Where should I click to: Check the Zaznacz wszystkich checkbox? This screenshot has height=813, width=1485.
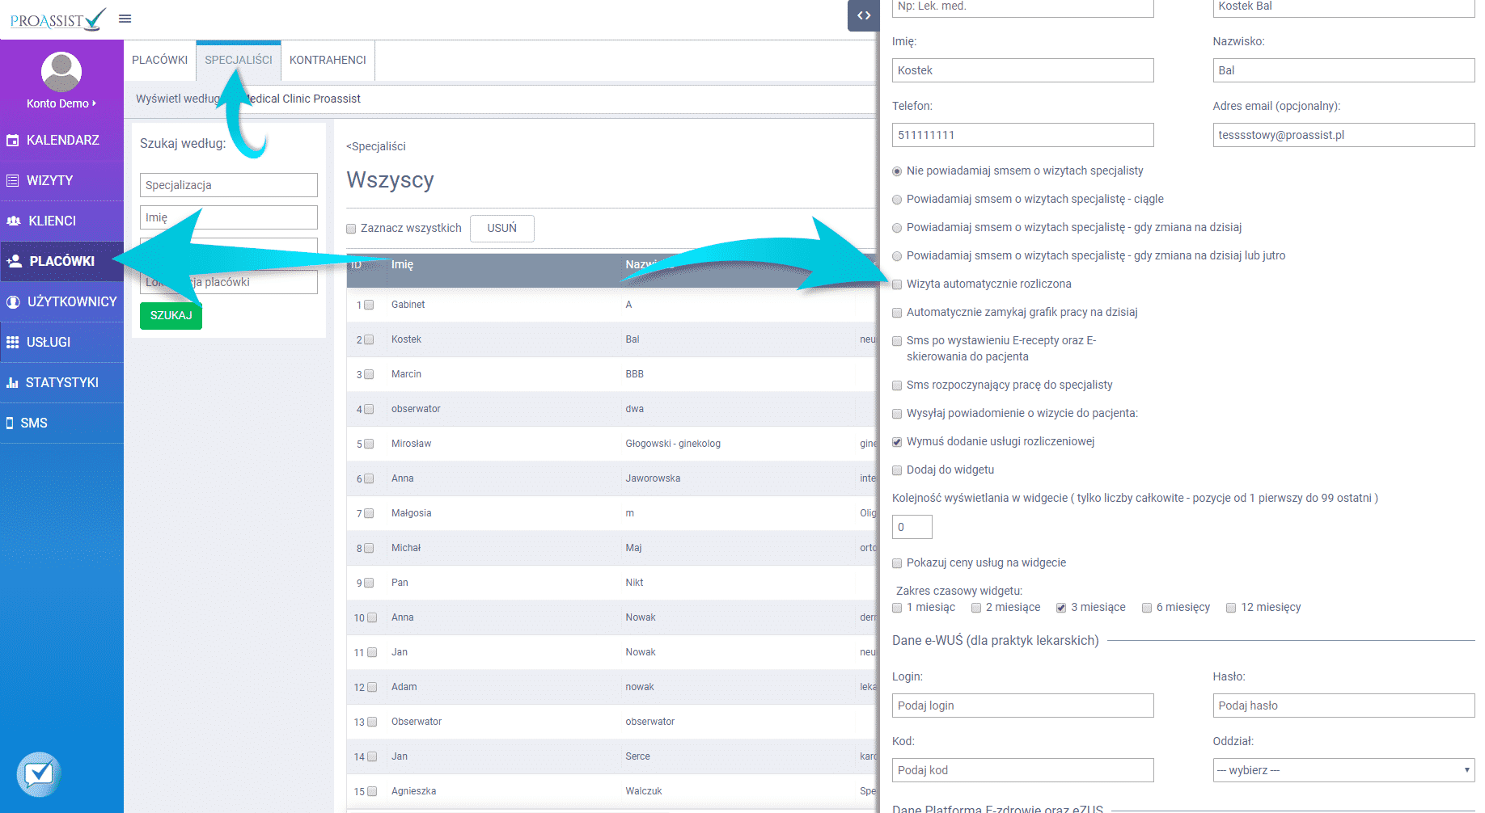pyautogui.click(x=351, y=229)
